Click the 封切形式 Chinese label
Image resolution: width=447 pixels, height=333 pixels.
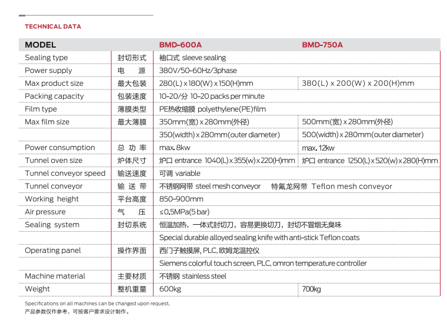click(x=132, y=58)
